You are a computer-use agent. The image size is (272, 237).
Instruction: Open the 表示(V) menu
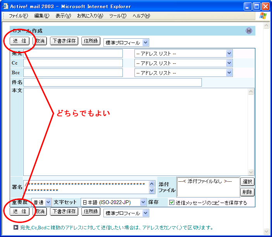click(63, 16)
